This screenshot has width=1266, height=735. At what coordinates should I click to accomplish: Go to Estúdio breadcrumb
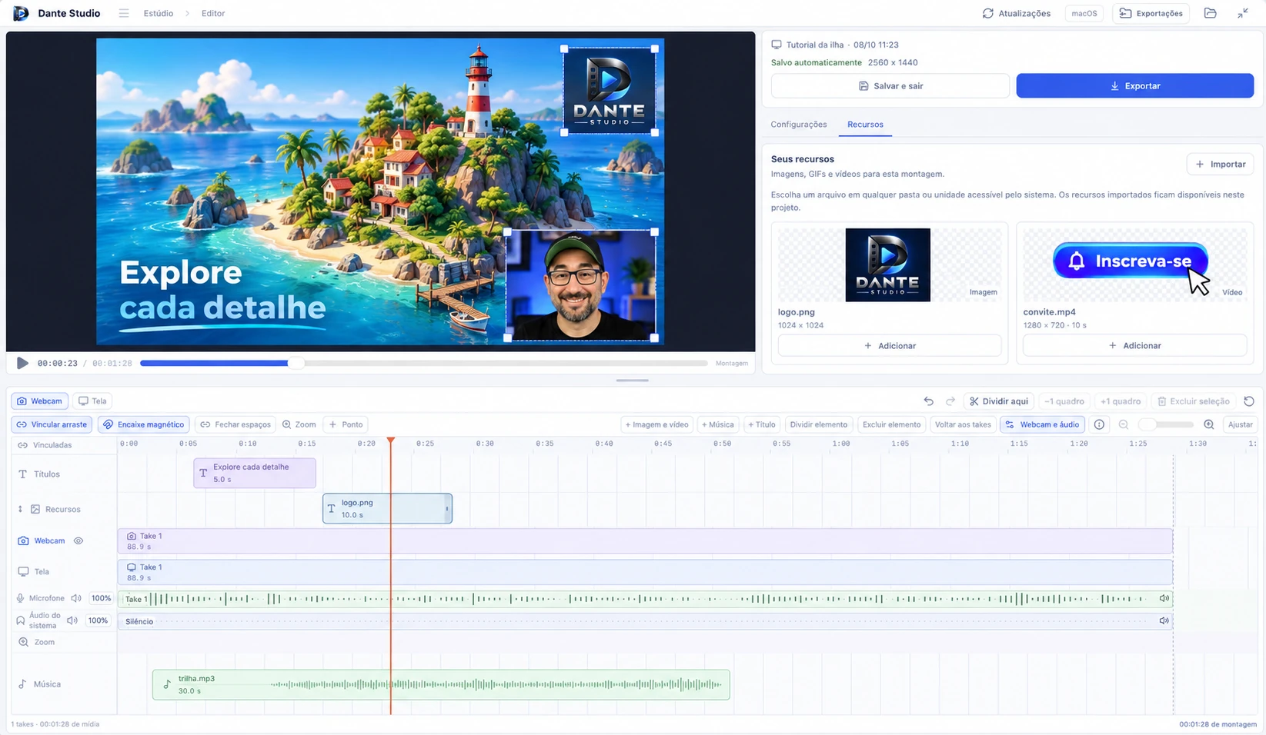click(x=159, y=13)
